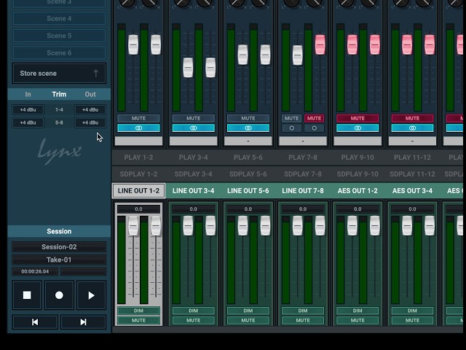Toggle DIM on LINE OUT 1-2
Viewport: 466px width, 350px height.
click(138, 311)
